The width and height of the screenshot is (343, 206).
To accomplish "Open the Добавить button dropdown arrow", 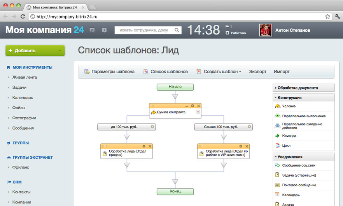I will pyautogui.click(x=60, y=50).
